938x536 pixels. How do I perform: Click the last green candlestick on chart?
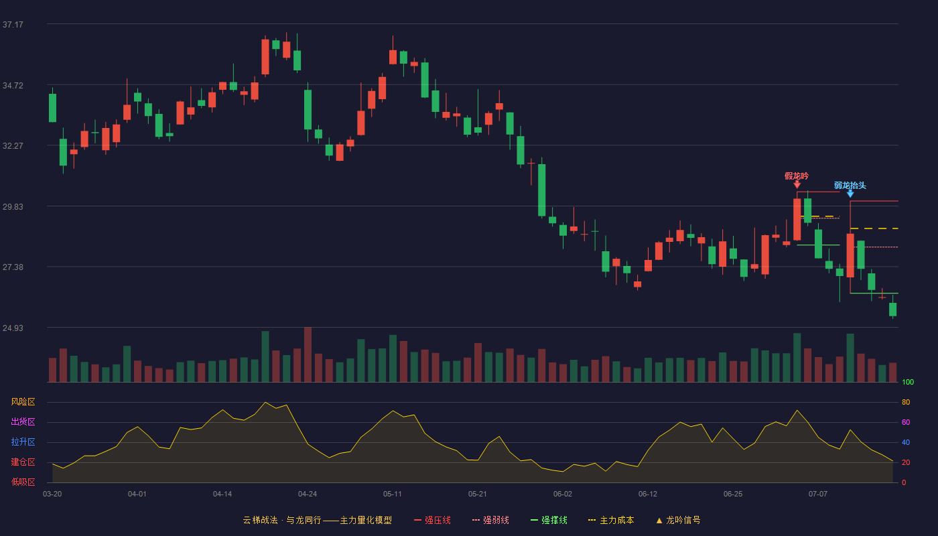[892, 309]
